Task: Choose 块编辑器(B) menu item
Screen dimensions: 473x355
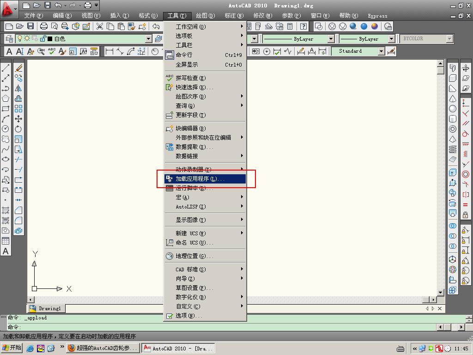Action: tap(205, 129)
